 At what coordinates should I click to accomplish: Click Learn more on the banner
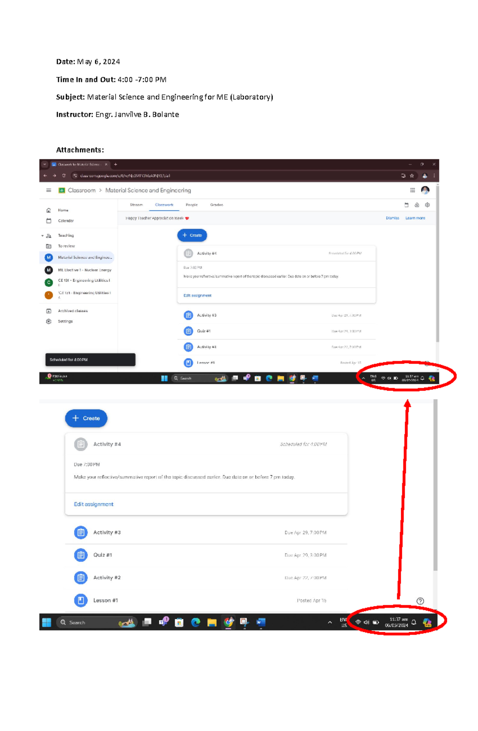[x=415, y=218]
